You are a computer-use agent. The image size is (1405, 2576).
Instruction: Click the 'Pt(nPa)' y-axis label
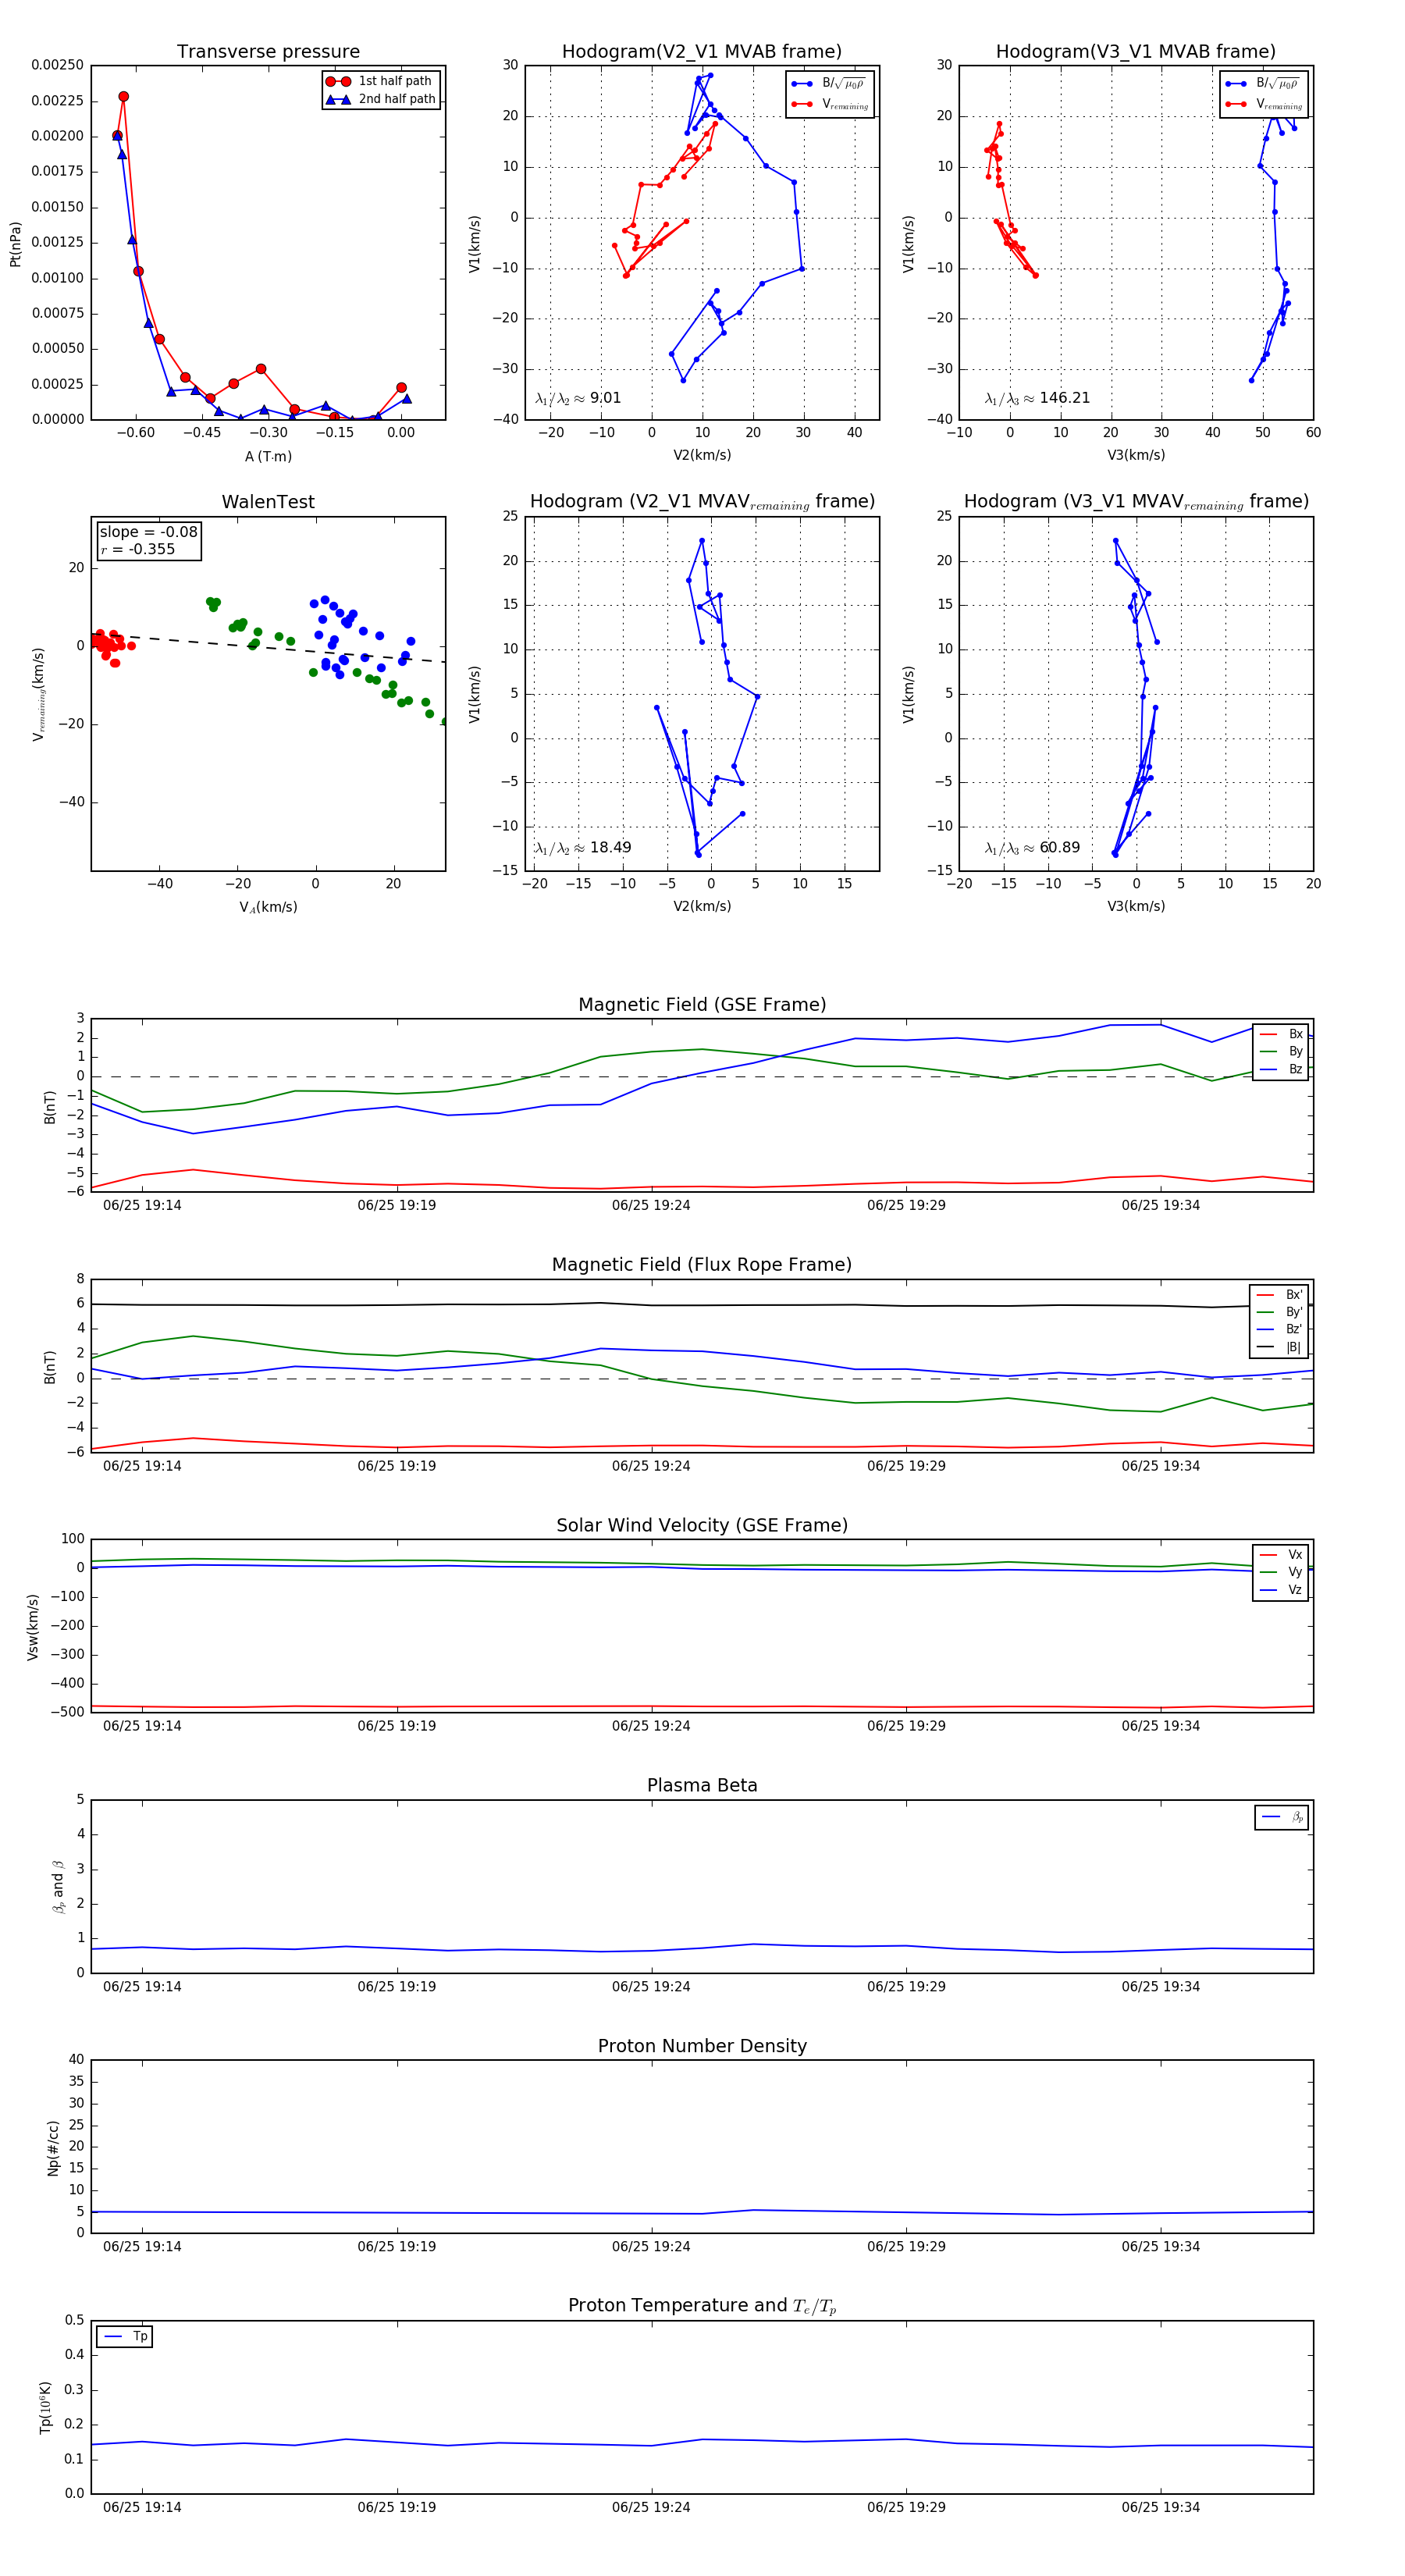coord(15,244)
